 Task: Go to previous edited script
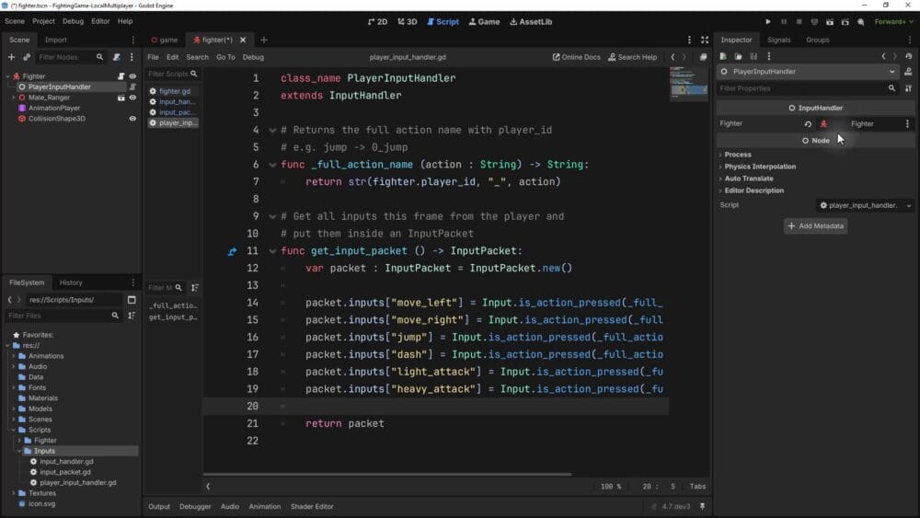click(673, 57)
